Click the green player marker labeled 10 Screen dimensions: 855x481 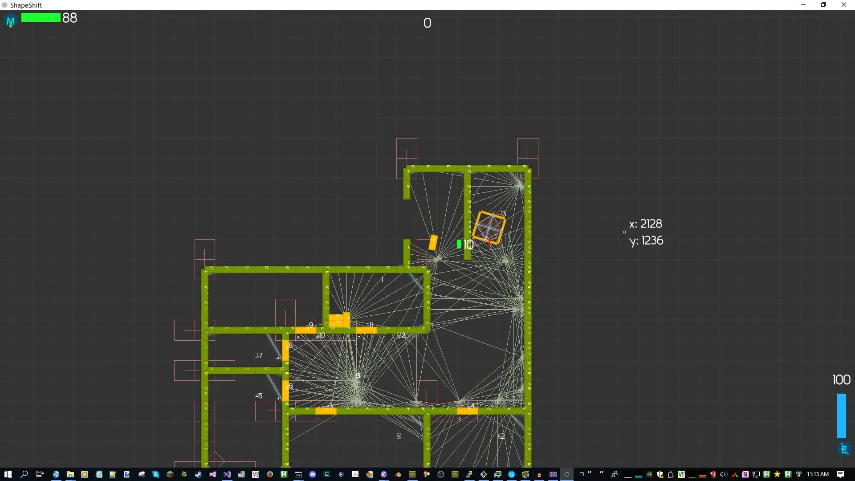(459, 244)
